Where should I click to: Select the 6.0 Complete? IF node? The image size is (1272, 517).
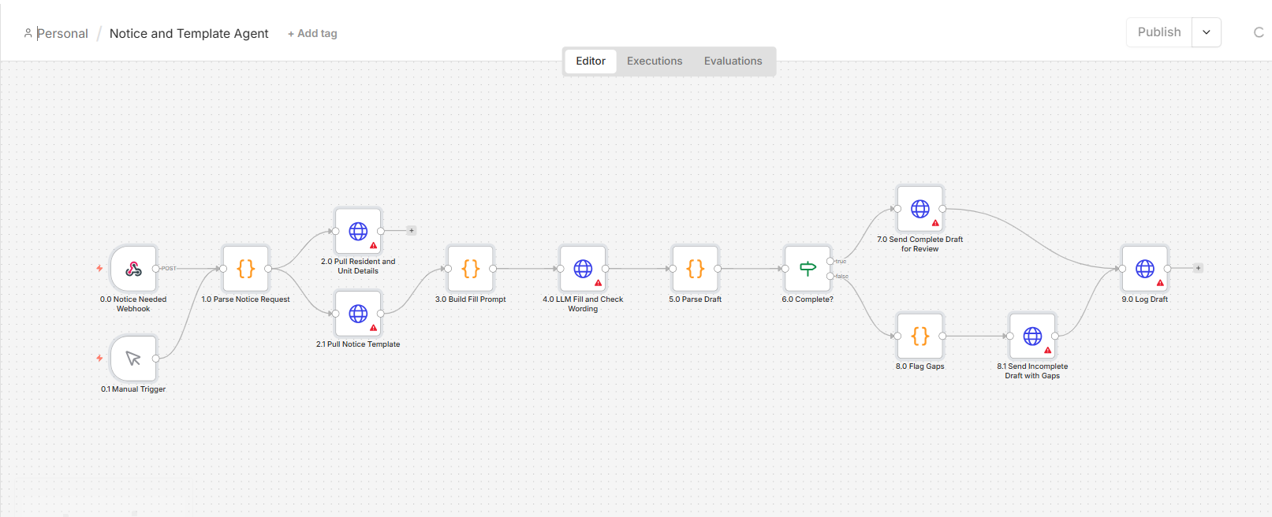808,269
